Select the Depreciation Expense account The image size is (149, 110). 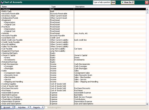[x=11, y=101]
